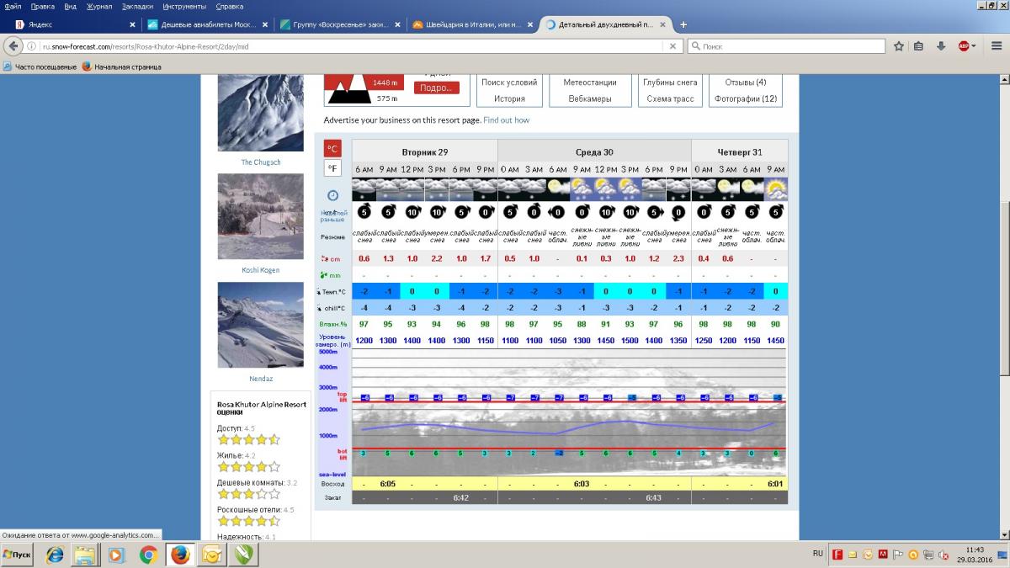This screenshot has height=568, width=1010.
Task: Click the Пуск start button
Action: click(17, 555)
